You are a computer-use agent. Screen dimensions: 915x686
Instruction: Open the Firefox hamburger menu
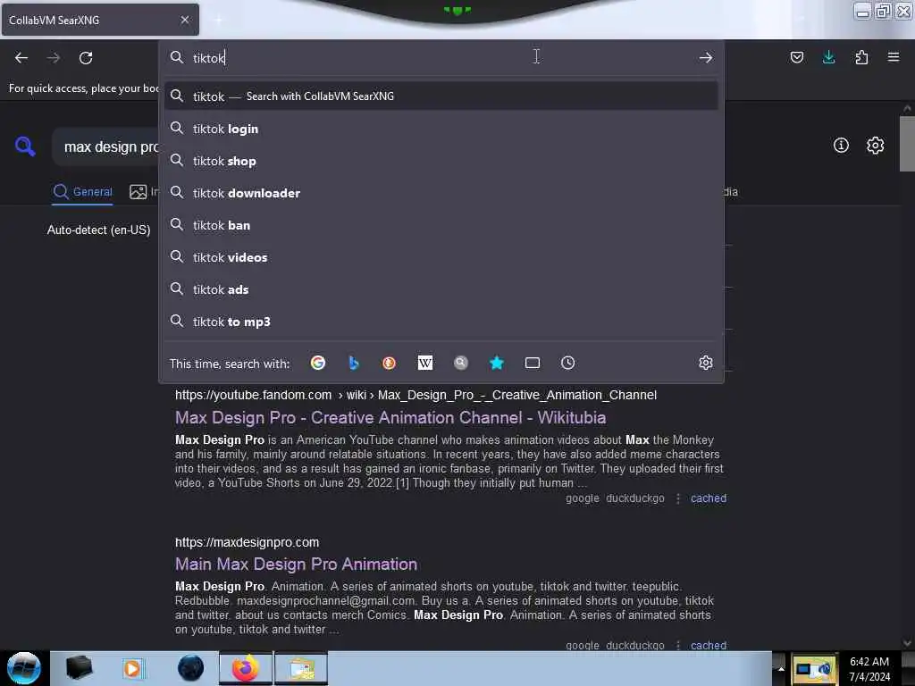(894, 57)
